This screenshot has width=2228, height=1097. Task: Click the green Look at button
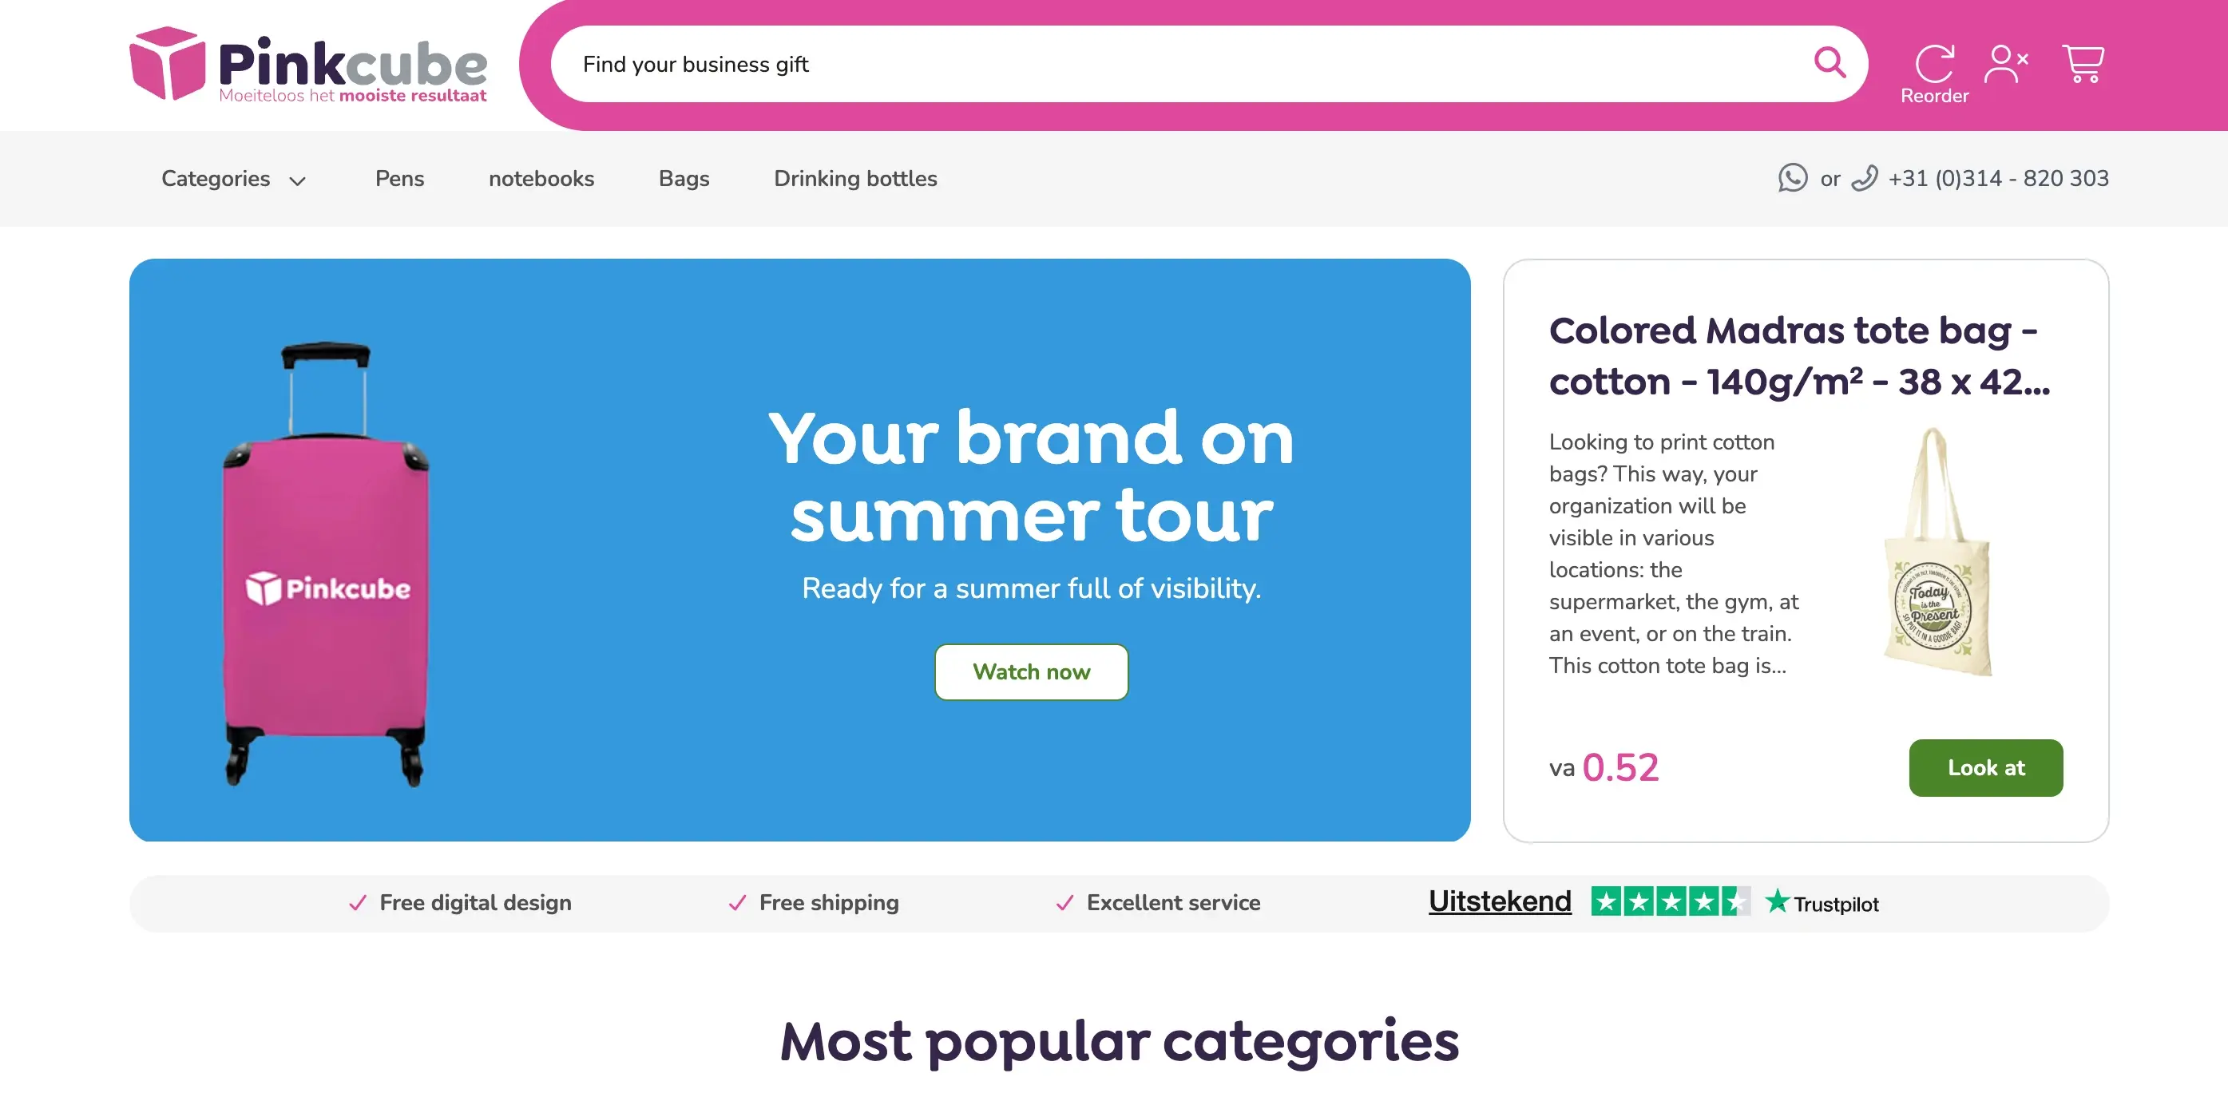tap(1985, 767)
